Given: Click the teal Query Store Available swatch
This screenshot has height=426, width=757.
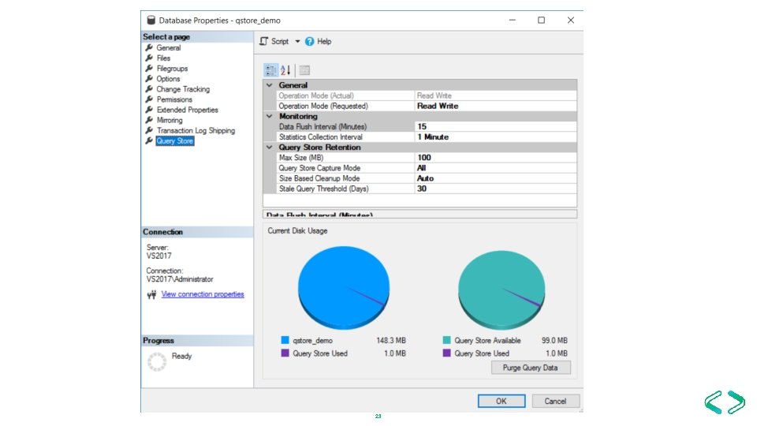Looking at the screenshot, I should (446, 340).
